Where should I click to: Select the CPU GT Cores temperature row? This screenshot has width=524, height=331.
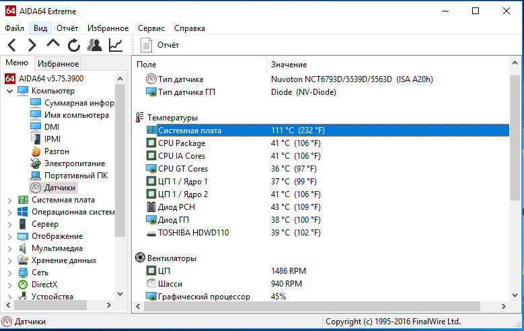pos(328,169)
